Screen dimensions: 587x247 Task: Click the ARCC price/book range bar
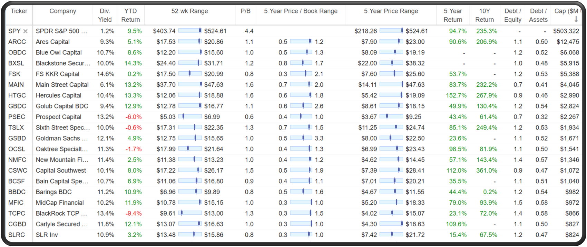click(x=301, y=41)
